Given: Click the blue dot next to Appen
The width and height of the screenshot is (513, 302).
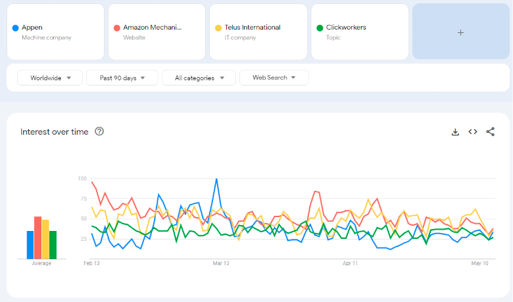Looking at the screenshot, I should click(x=15, y=28).
